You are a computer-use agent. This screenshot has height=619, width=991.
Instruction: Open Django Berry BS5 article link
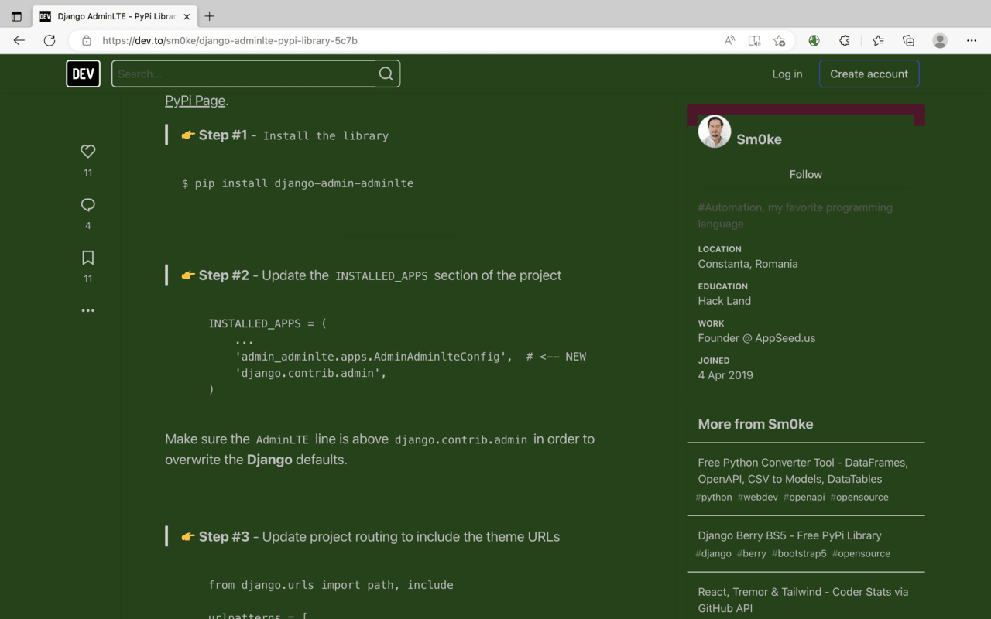790,535
